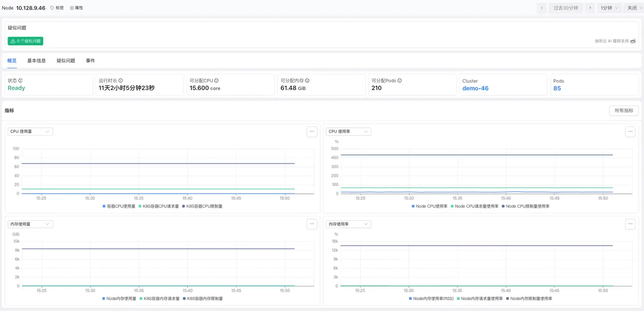The height and width of the screenshot is (311, 644).
Task: Expand the 1分钟 interval dropdown
Action: point(609,8)
